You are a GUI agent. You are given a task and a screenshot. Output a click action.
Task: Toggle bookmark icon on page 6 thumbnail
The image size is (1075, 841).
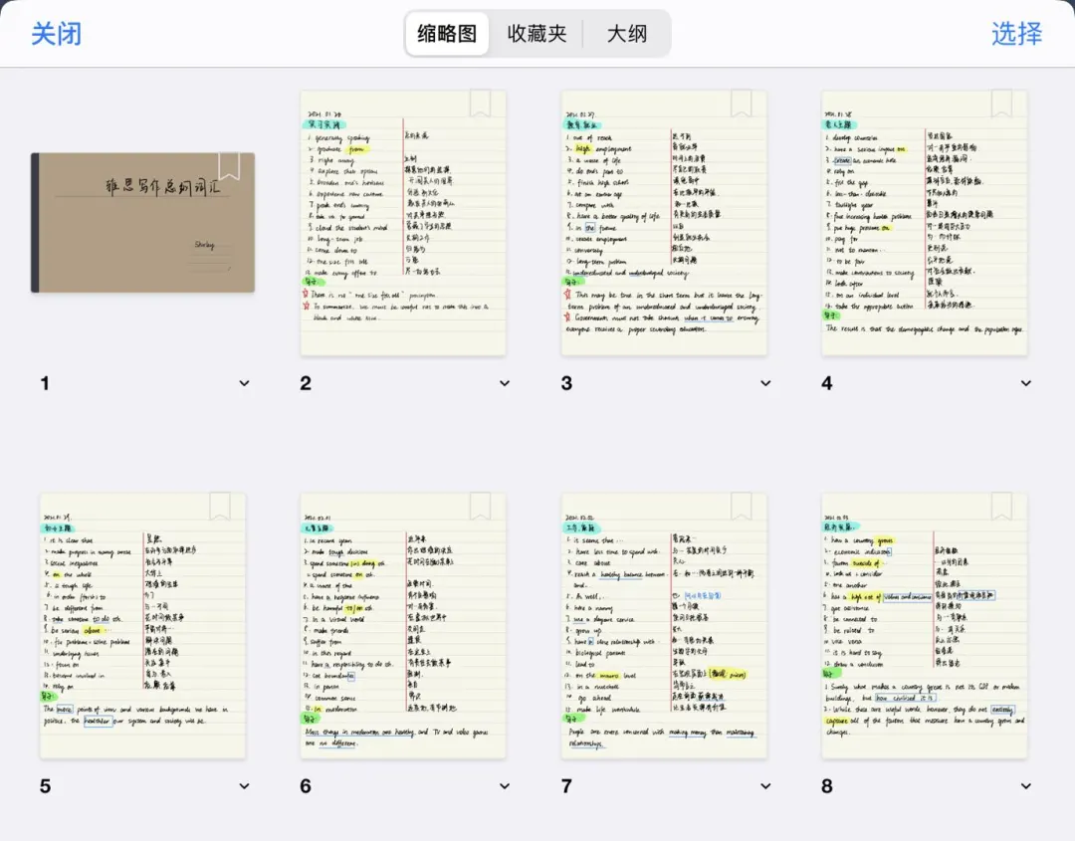481,506
